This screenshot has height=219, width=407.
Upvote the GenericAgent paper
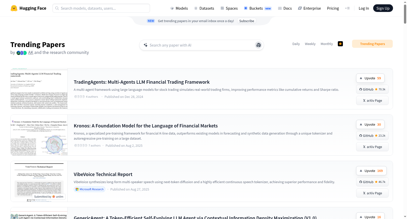click(370, 216)
